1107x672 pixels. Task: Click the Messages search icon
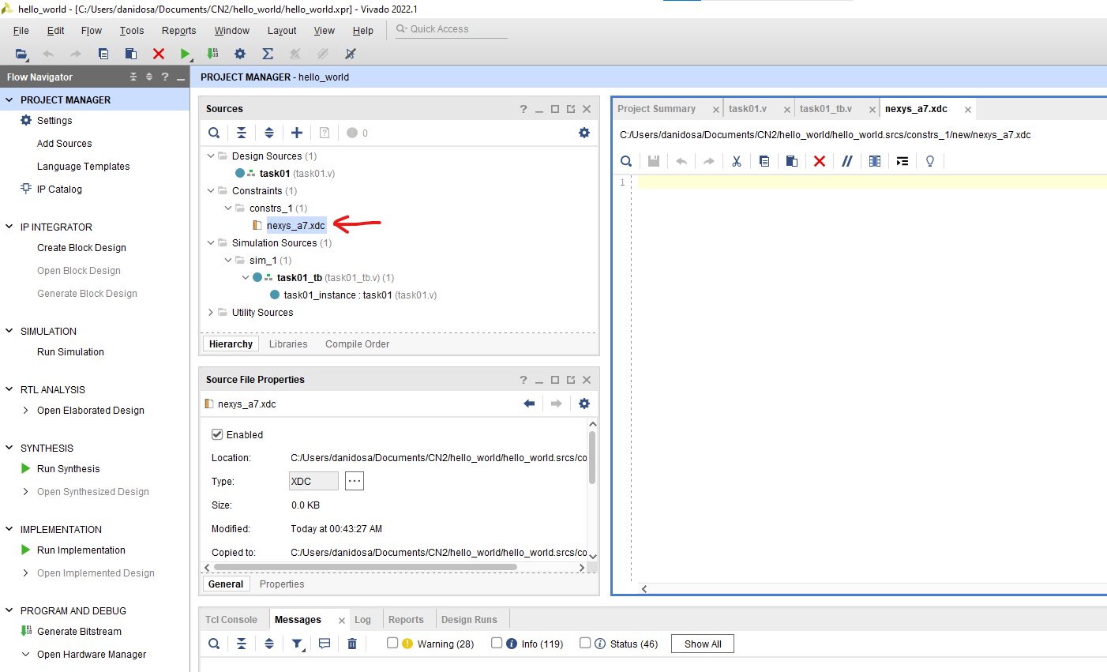(214, 644)
